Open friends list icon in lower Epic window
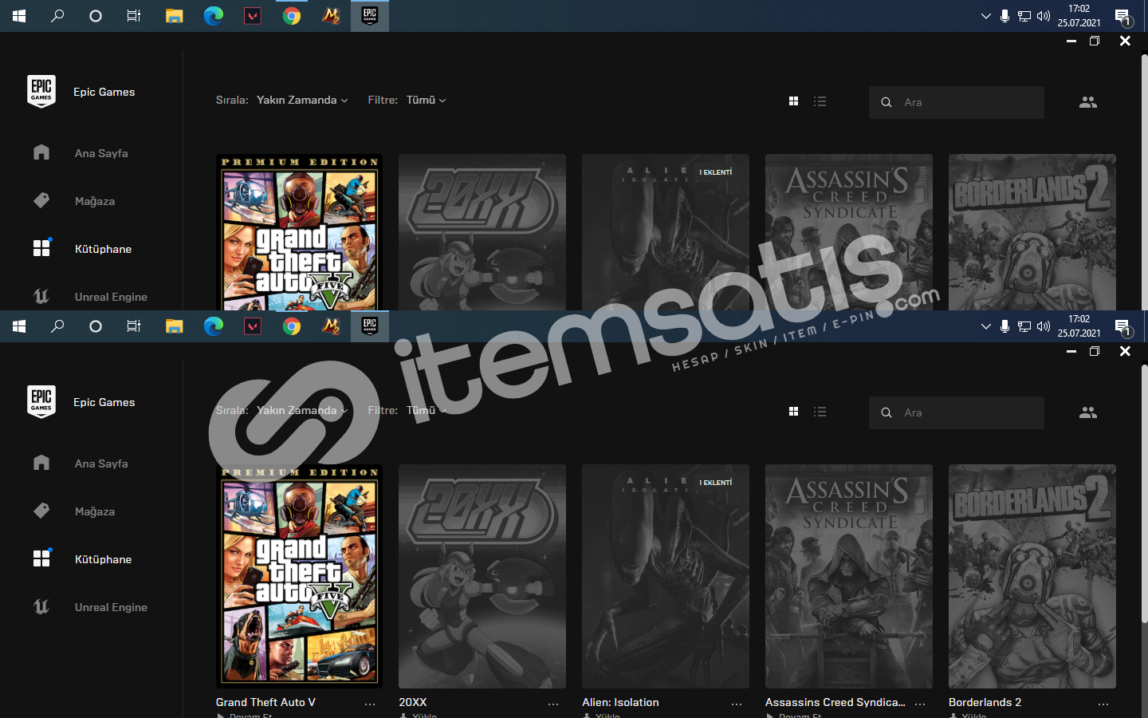The height and width of the screenshot is (718, 1148). [1088, 412]
